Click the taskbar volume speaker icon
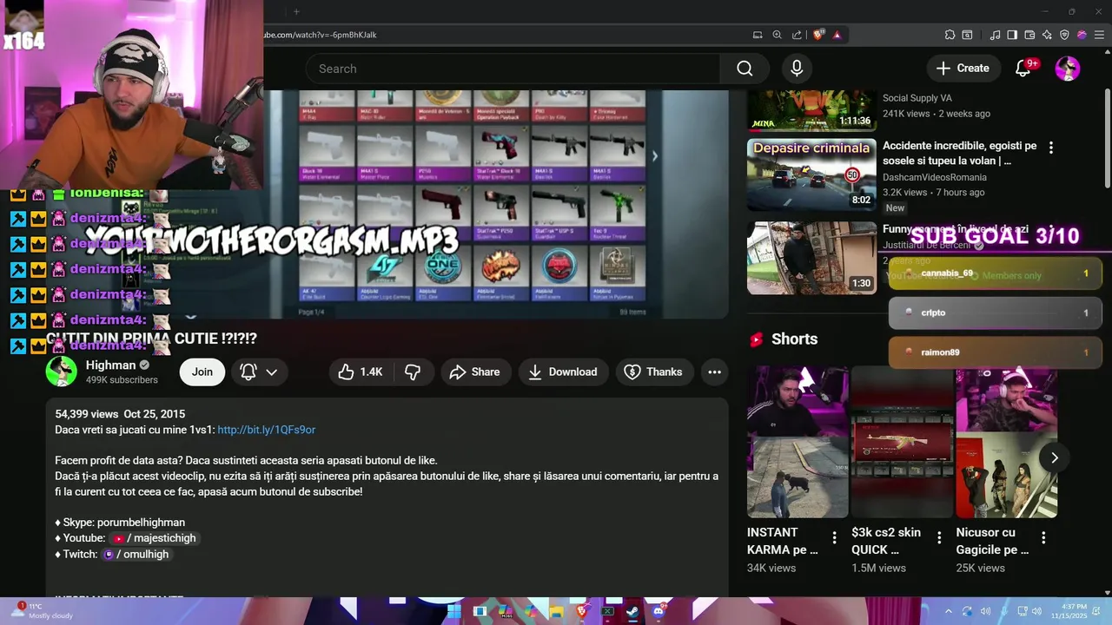This screenshot has height=625, width=1112. click(1038, 611)
